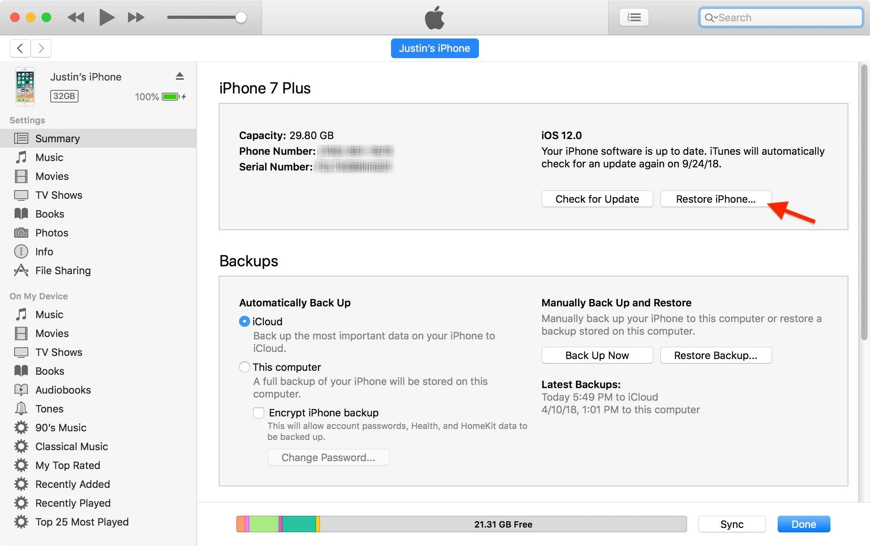The image size is (870, 546).
Task: Enable Encrypt iPhone backup checkbox
Action: [259, 413]
